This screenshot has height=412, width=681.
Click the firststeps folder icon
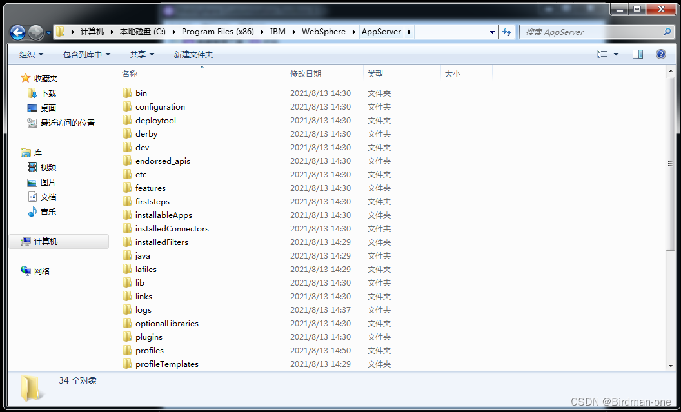tap(127, 201)
